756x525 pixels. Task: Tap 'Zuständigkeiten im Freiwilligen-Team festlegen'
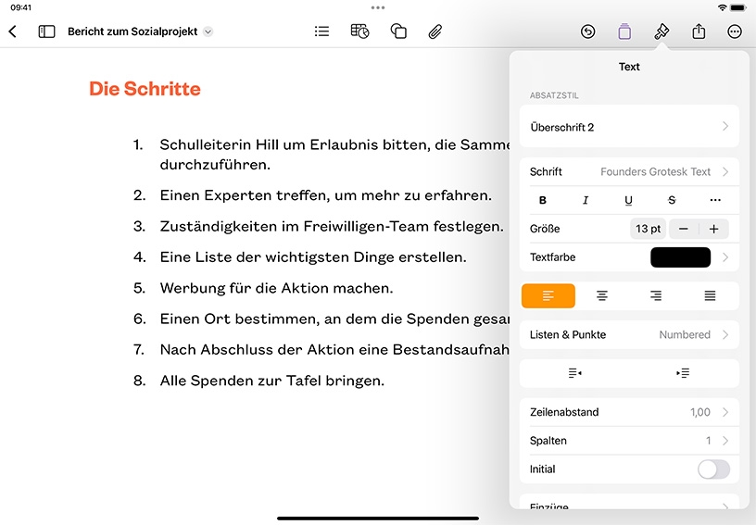point(332,226)
